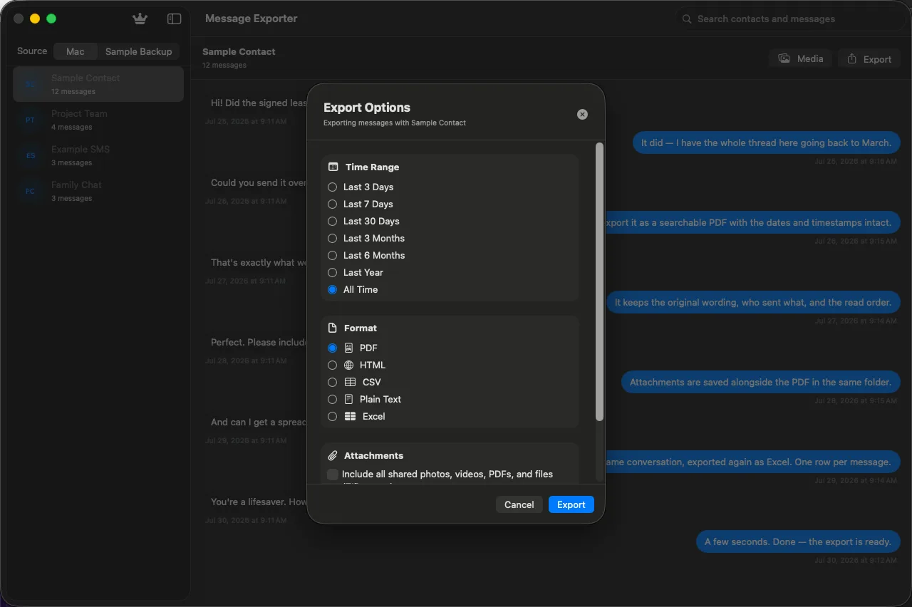
Task: Choose Plain Text format radio button
Action: pos(332,399)
